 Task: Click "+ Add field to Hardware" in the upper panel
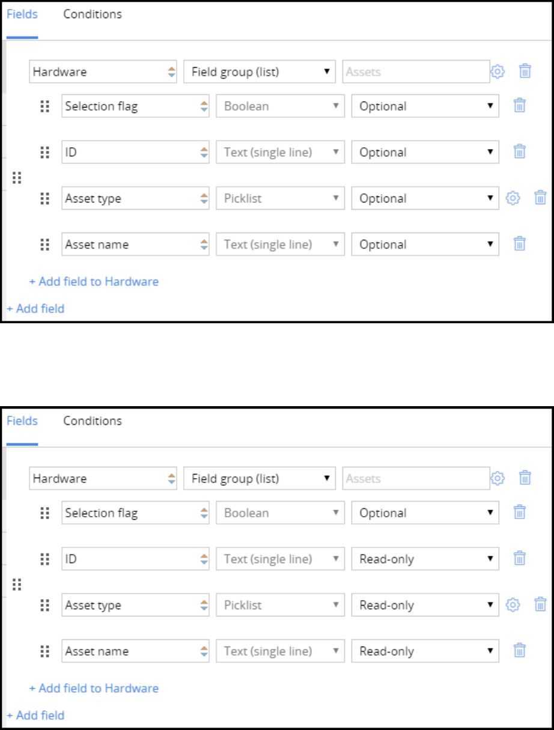94,281
